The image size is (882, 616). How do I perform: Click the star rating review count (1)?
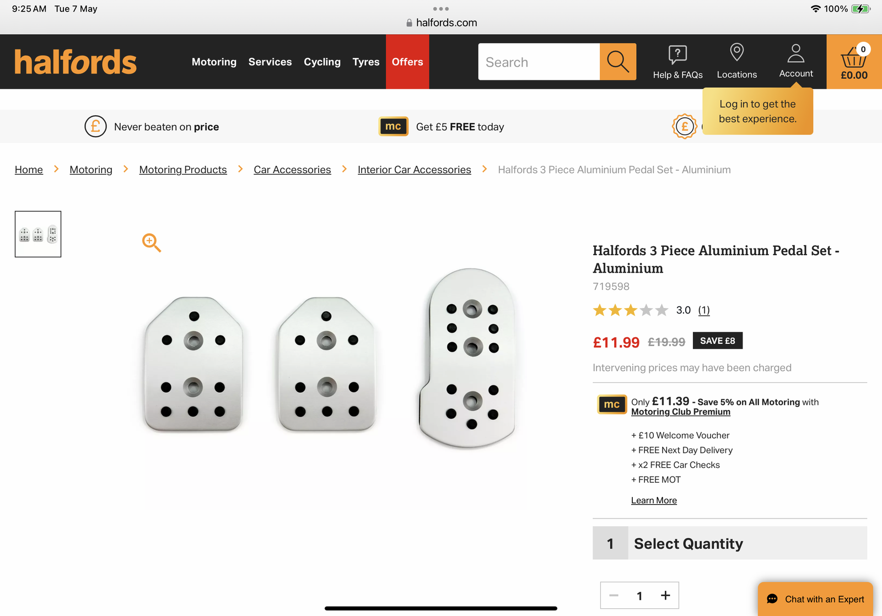(704, 310)
